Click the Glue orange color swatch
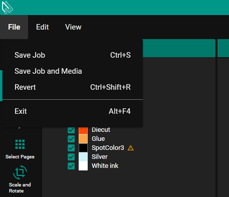 click(83, 139)
